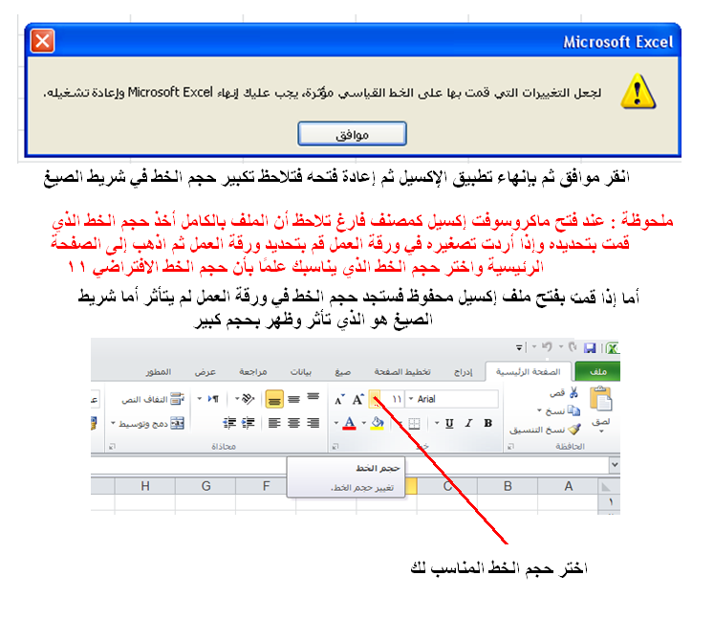714x620 pixels.
Task: Apply the red Font Color
Action: 349,424
